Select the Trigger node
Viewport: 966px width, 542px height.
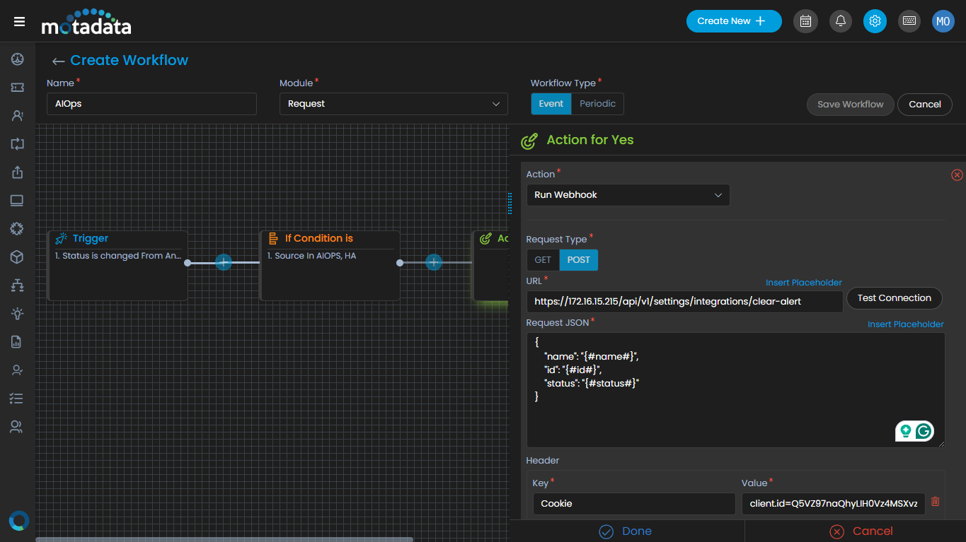click(117, 266)
